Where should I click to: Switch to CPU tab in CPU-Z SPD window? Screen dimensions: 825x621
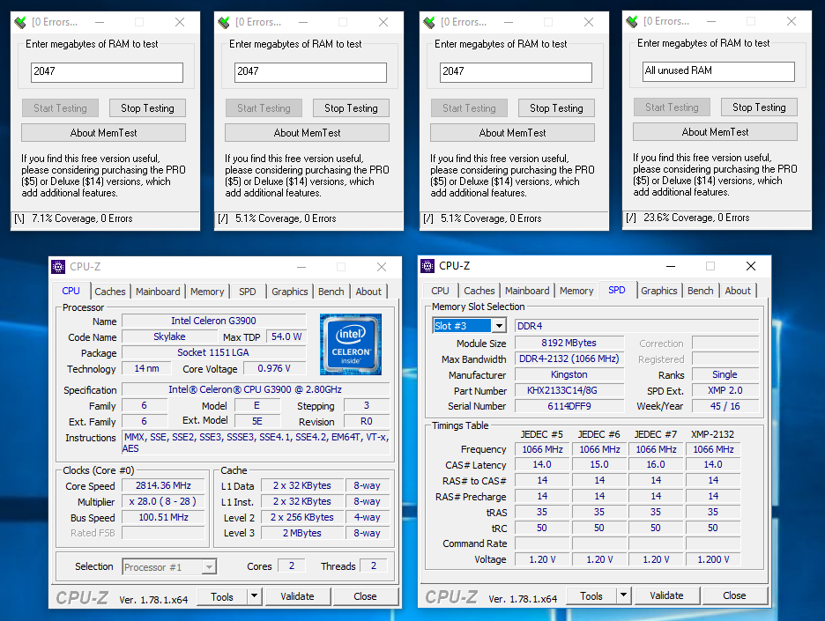pyautogui.click(x=440, y=291)
